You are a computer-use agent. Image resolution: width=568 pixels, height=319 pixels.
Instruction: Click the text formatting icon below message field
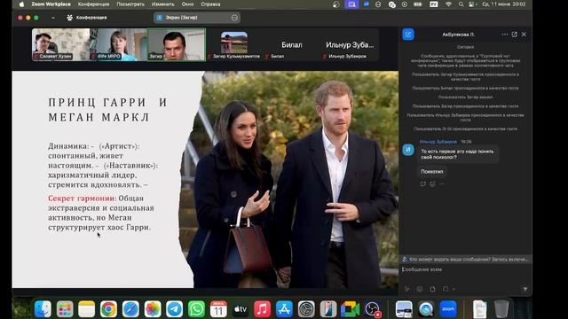pos(407,289)
